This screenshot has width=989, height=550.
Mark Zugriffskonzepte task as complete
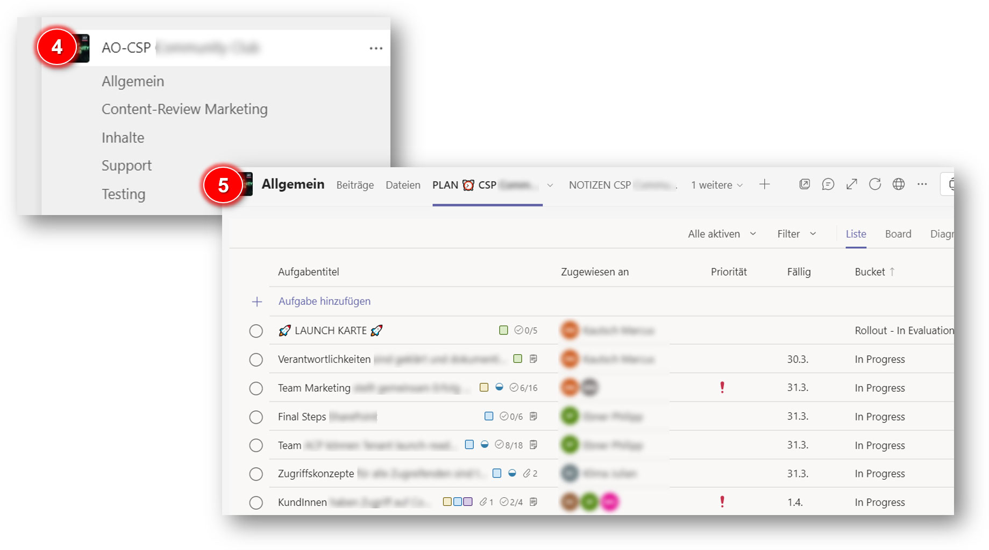256,474
